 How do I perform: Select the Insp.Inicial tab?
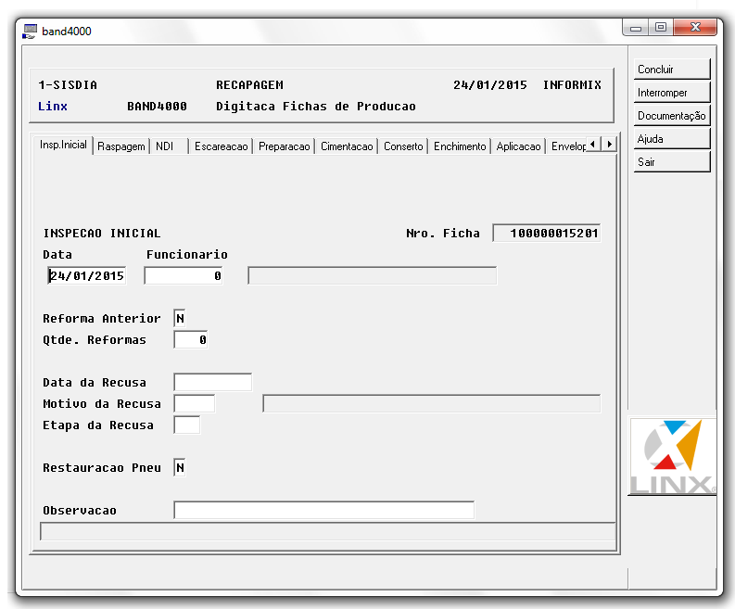[63, 145]
